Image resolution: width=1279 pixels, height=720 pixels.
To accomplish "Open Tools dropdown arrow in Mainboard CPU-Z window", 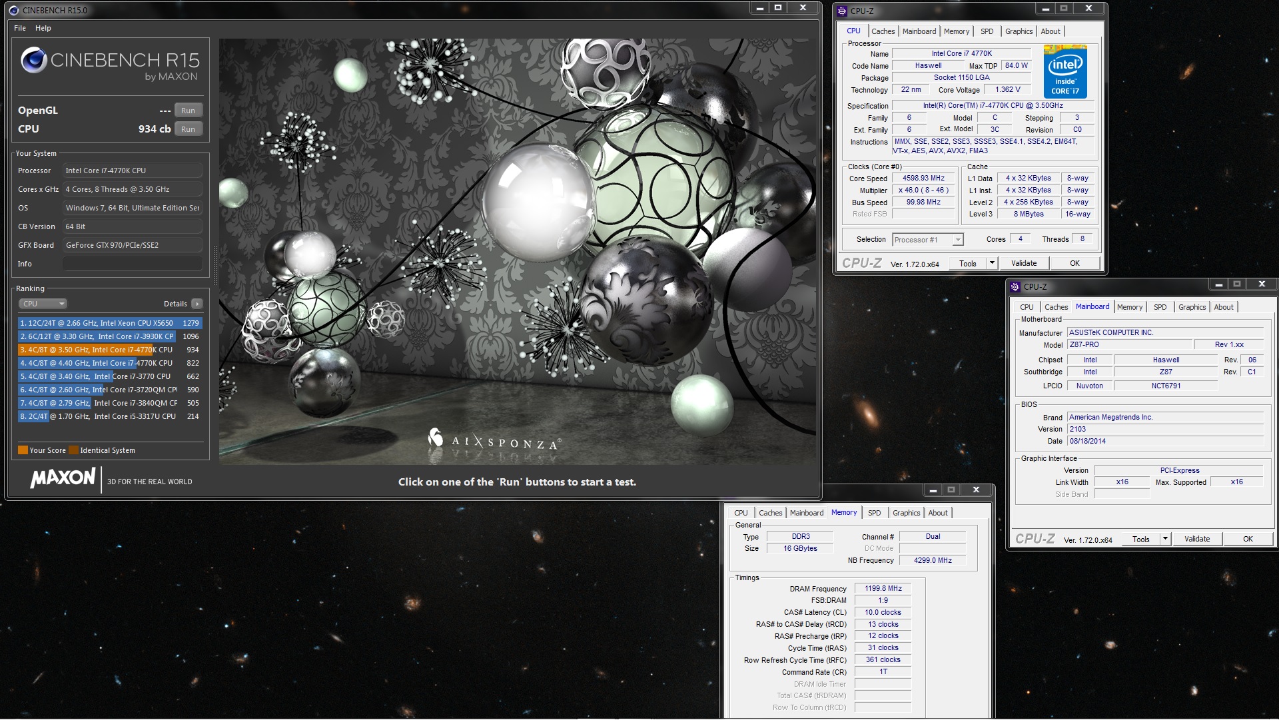I will pos(1165,539).
